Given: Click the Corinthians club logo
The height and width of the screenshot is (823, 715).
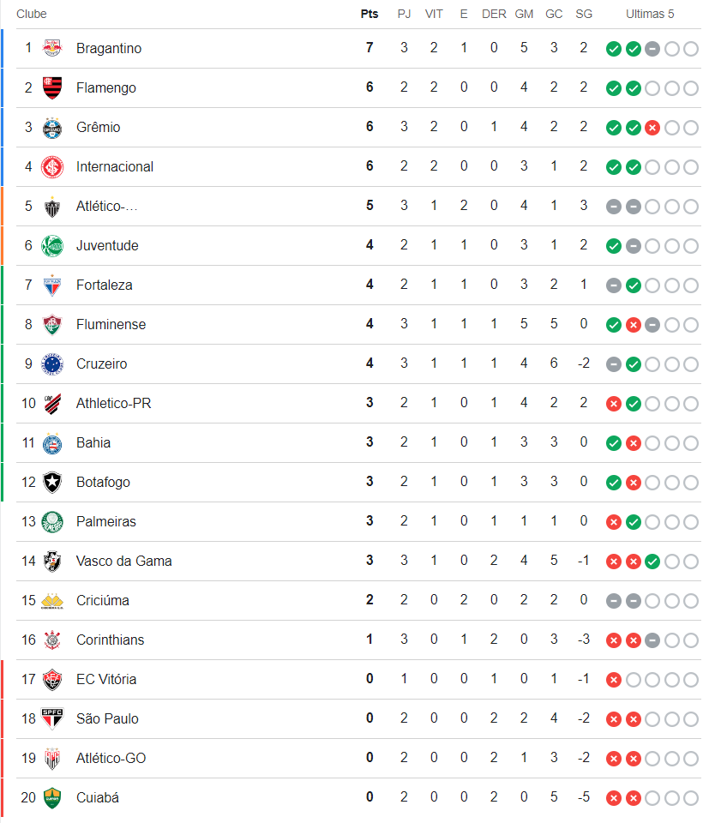Looking at the screenshot, I should click(52, 640).
